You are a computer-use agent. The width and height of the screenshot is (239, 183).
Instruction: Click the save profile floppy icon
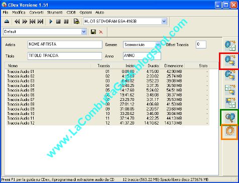(93, 32)
